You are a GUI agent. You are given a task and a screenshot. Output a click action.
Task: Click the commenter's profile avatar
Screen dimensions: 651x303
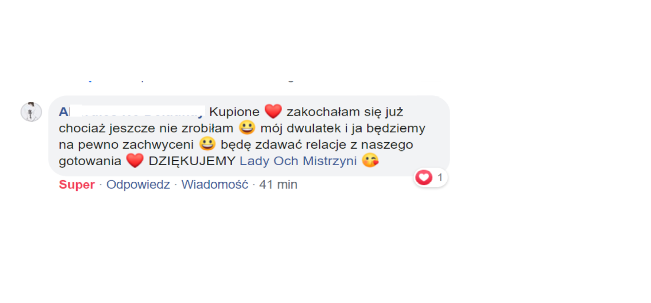31,112
